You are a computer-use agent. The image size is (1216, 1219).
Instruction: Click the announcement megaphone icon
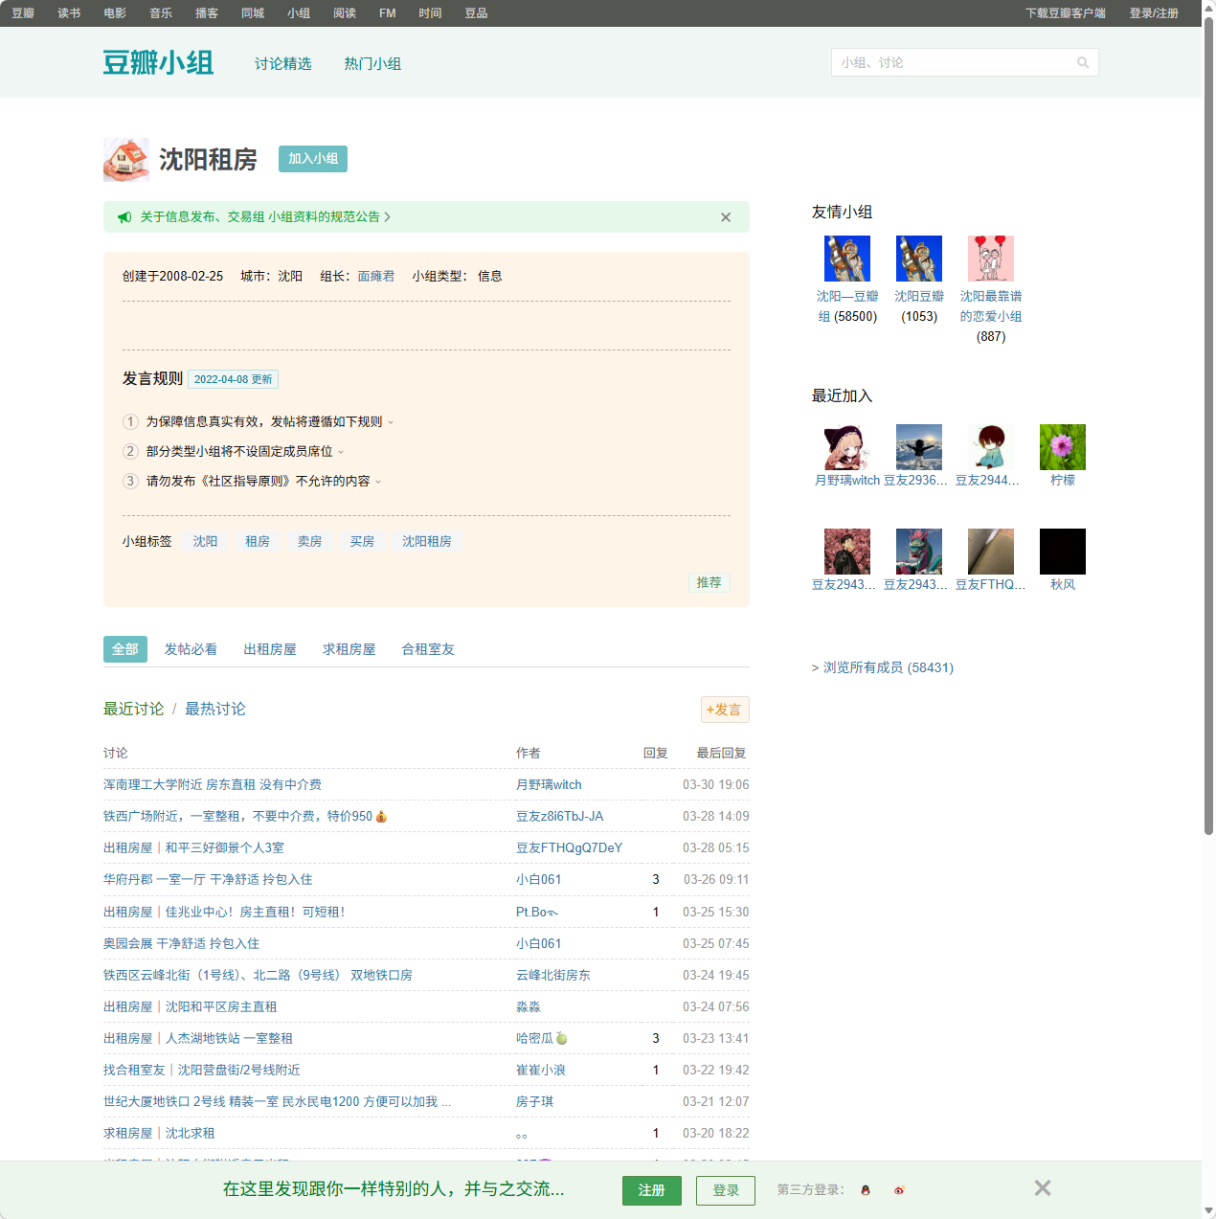point(124,216)
